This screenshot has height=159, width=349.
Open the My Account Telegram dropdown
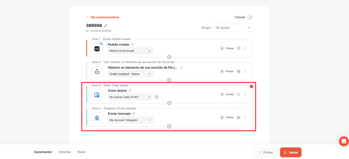pyautogui.click(x=130, y=120)
